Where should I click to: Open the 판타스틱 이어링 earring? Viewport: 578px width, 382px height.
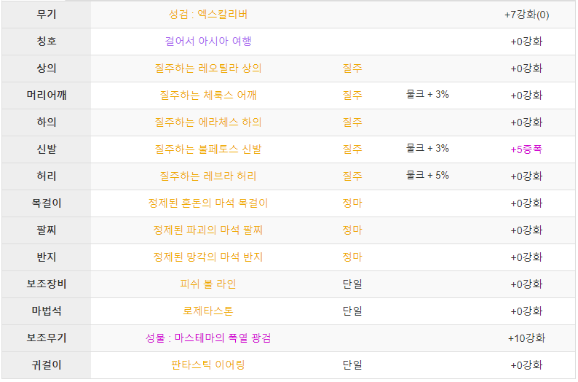tap(208, 365)
